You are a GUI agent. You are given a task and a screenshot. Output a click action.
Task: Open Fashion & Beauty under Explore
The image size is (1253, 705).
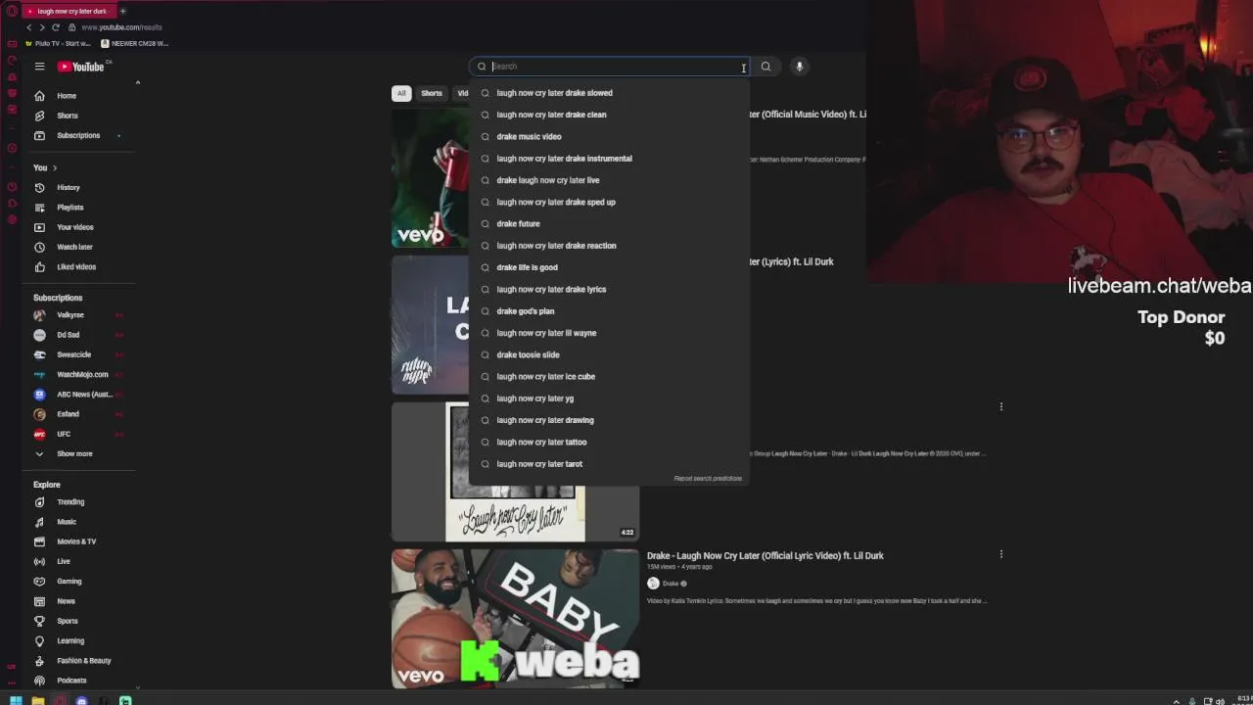[81, 661]
